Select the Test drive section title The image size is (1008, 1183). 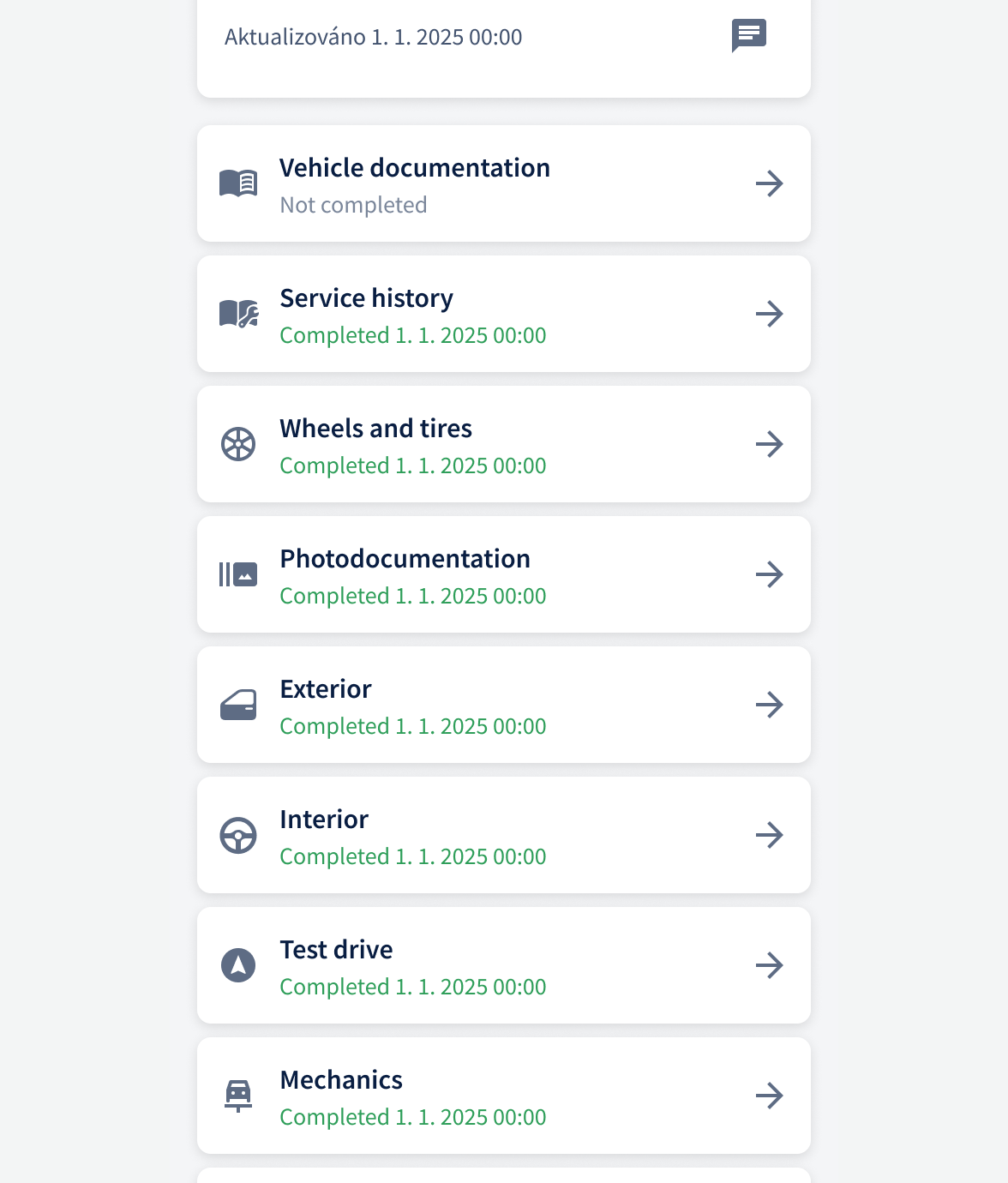point(337,950)
